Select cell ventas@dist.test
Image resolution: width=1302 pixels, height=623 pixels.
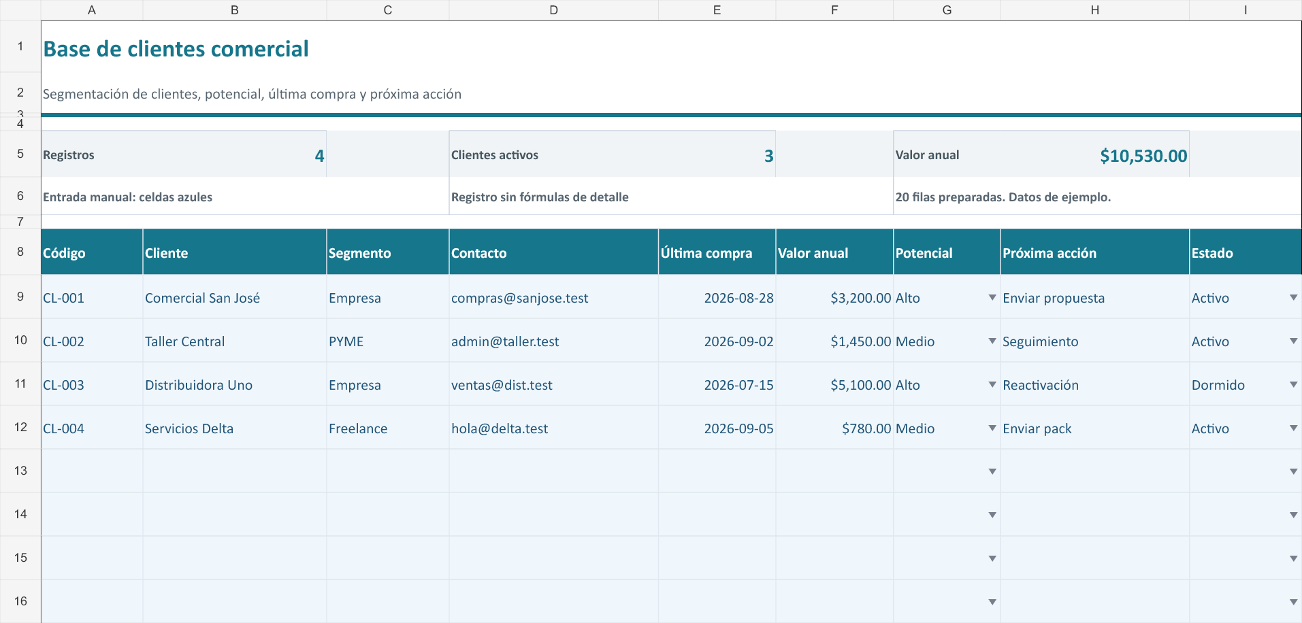pos(553,384)
